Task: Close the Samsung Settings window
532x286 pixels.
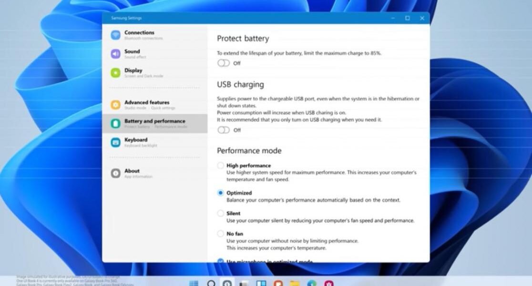Action: [x=422, y=18]
